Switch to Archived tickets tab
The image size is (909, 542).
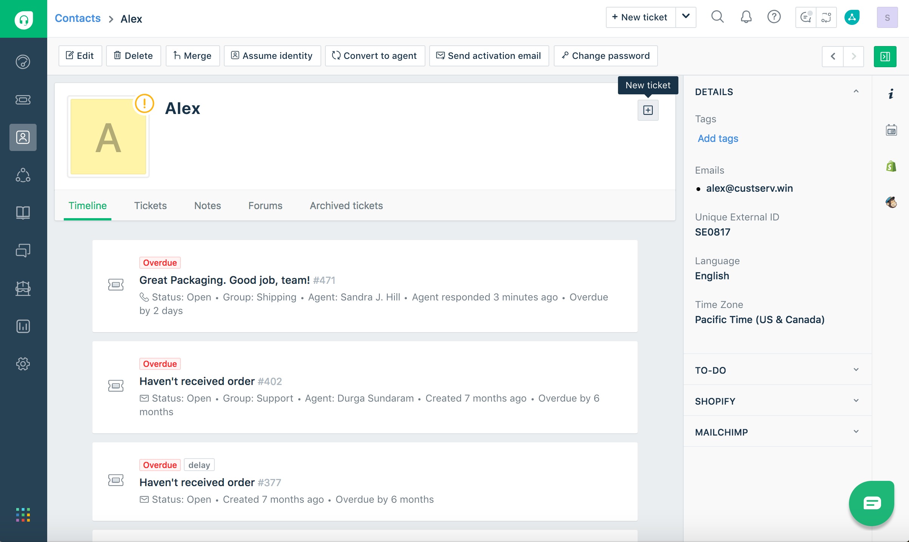pos(346,206)
